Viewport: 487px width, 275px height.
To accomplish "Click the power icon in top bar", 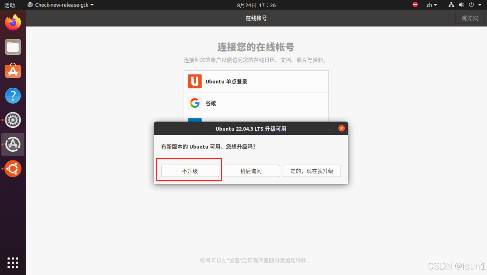I will 471,5.
